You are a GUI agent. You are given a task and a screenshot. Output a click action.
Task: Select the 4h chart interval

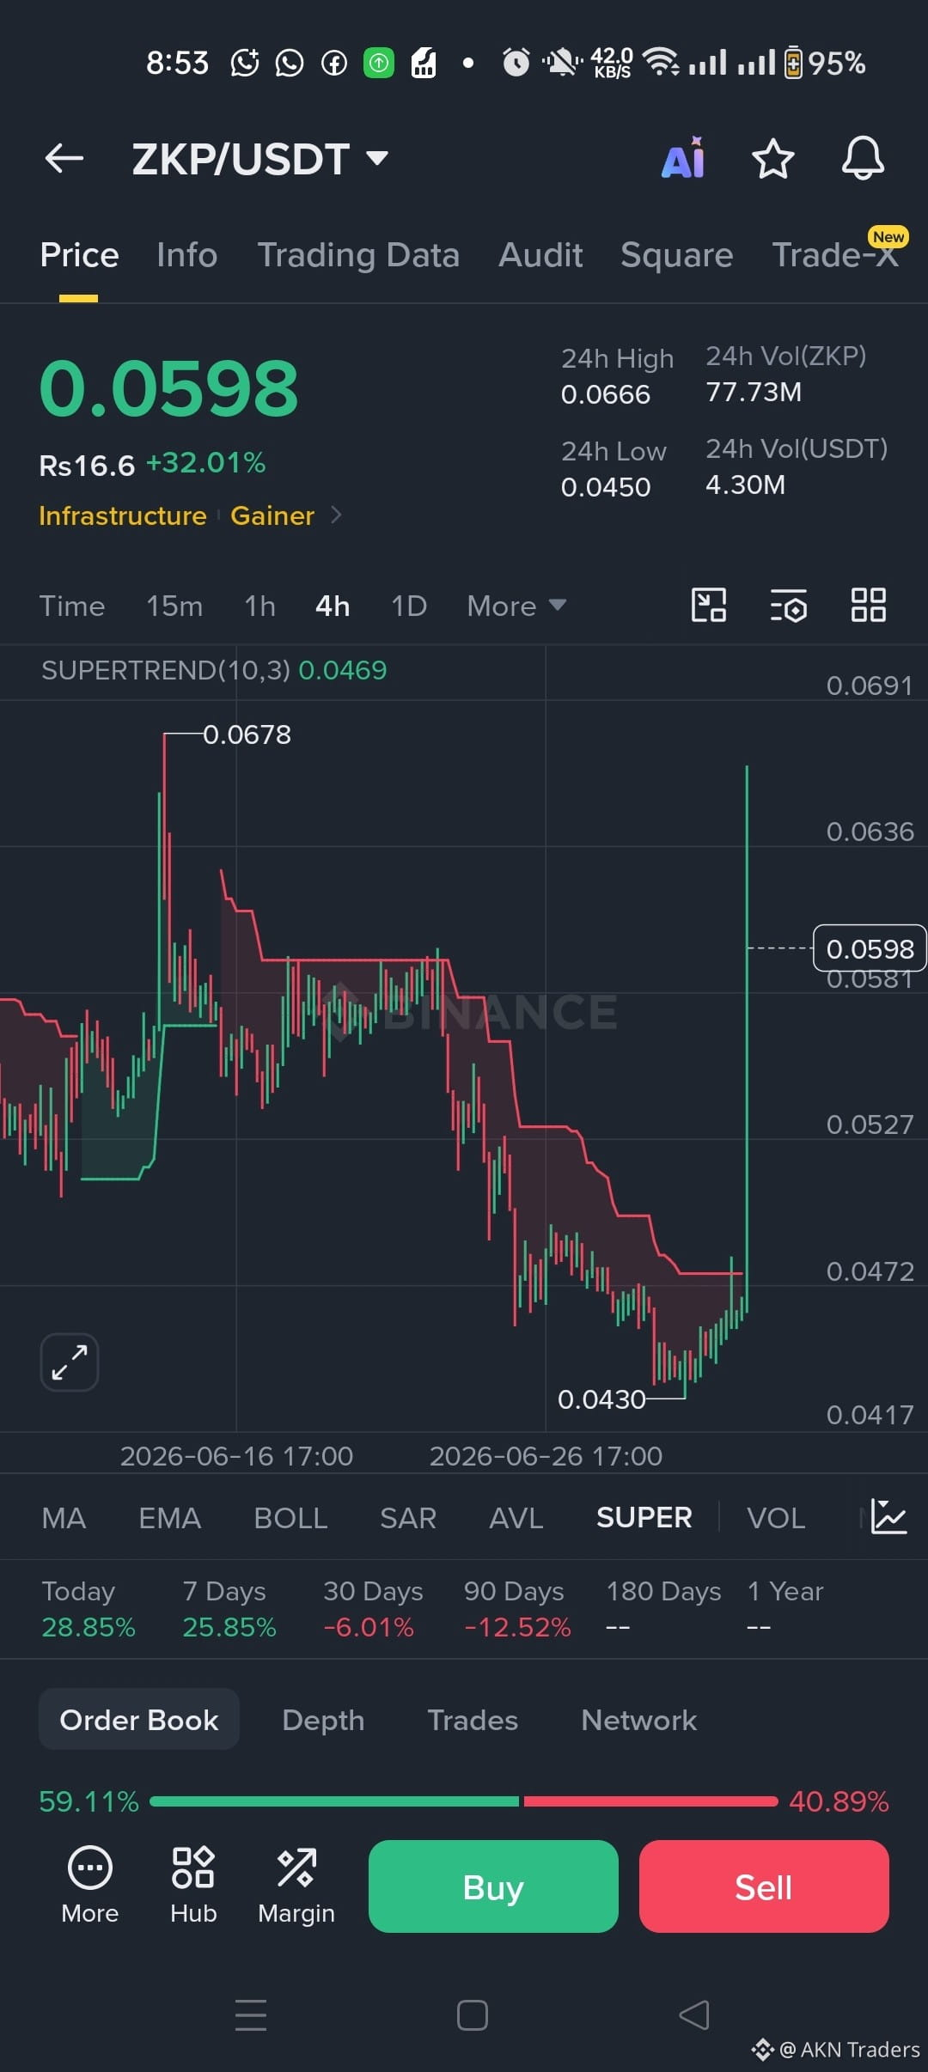click(333, 606)
